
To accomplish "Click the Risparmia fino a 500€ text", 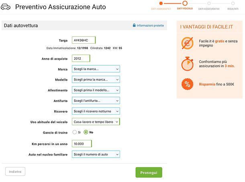I will pyautogui.click(x=216, y=84).
